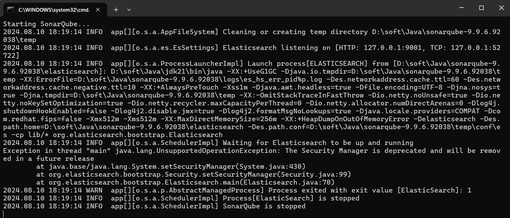This screenshot has height=218, width=510.
Task: Close the cmd.exe tab
Action: pyautogui.click(x=98, y=10)
